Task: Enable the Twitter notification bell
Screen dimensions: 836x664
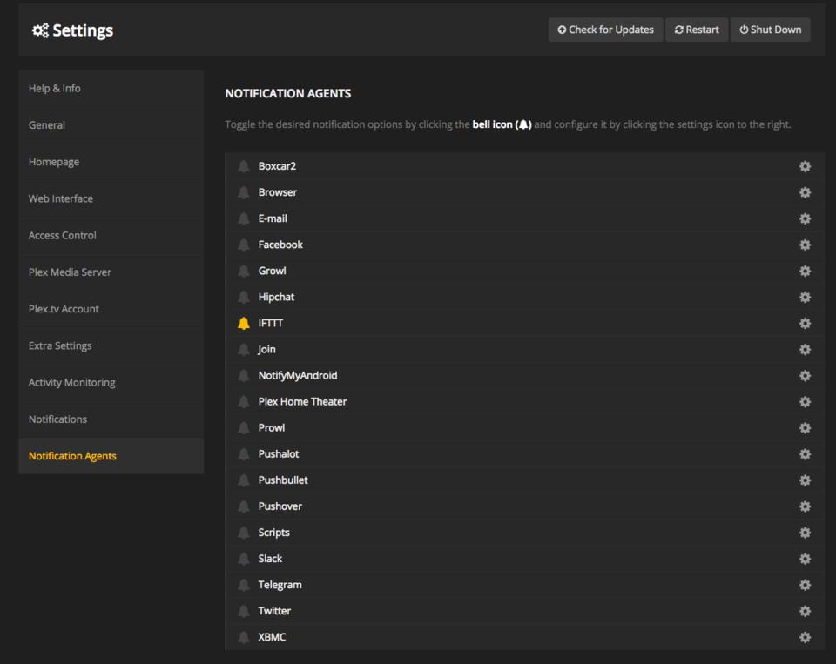Action: coord(244,611)
